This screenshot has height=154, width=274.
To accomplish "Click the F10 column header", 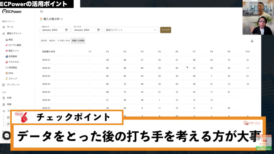I will pos(248,52).
